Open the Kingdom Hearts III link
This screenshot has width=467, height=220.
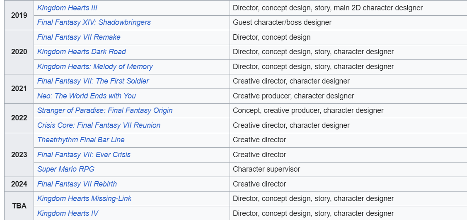67,8
